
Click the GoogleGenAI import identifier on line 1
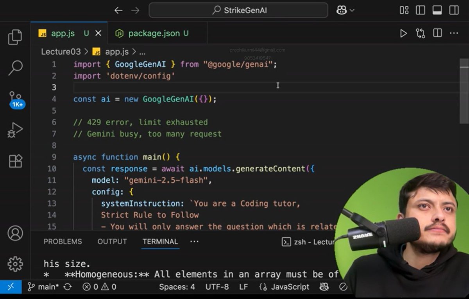click(140, 64)
